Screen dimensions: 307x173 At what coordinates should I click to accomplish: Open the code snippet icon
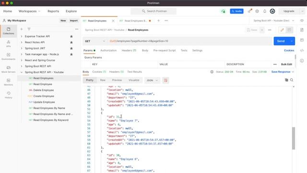302,50
